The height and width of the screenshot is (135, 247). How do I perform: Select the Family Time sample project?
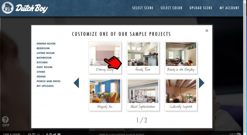(143, 57)
